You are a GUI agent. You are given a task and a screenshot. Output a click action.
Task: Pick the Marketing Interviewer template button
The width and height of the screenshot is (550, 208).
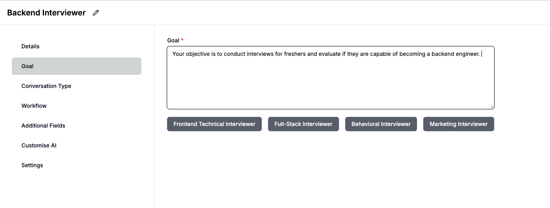tap(459, 124)
